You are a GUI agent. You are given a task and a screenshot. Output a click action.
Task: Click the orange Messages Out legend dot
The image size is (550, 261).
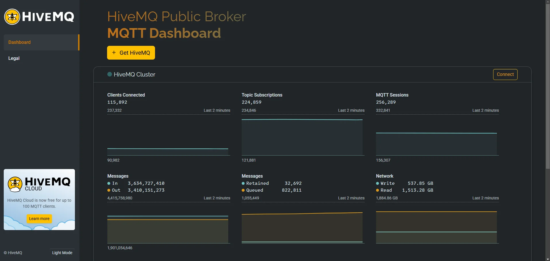(x=109, y=190)
